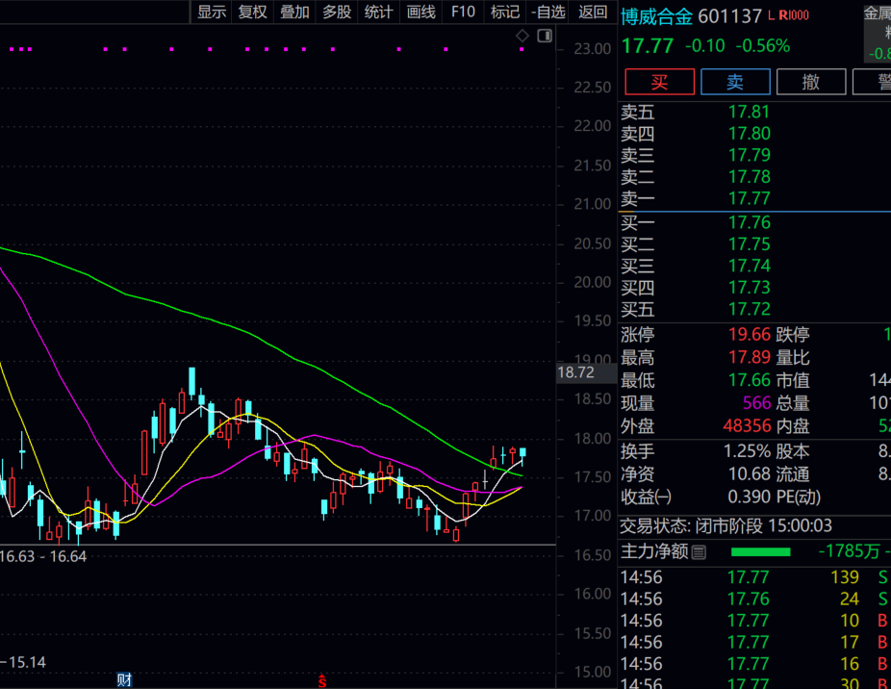Image resolution: width=891 pixels, height=689 pixels.
Task: Select the 买四 price 17.73
Action: coord(750,287)
